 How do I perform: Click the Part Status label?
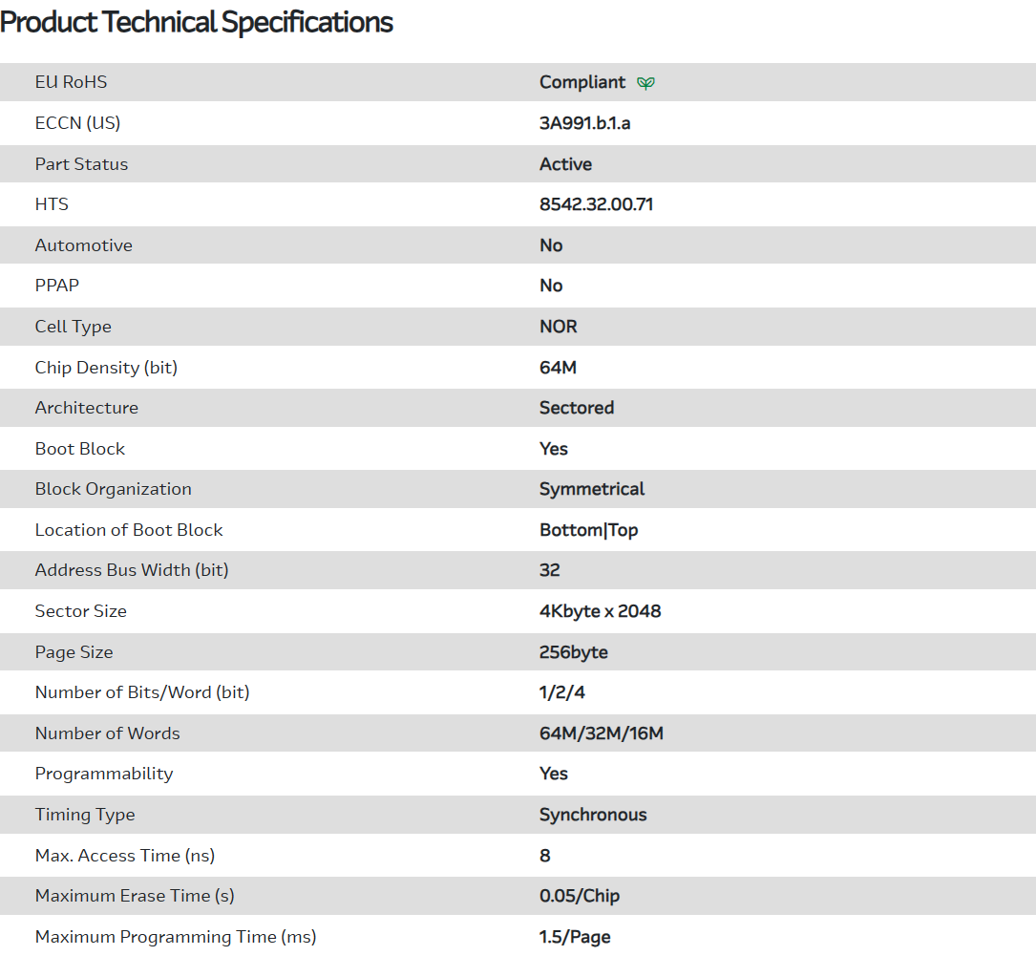(x=81, y=164)
